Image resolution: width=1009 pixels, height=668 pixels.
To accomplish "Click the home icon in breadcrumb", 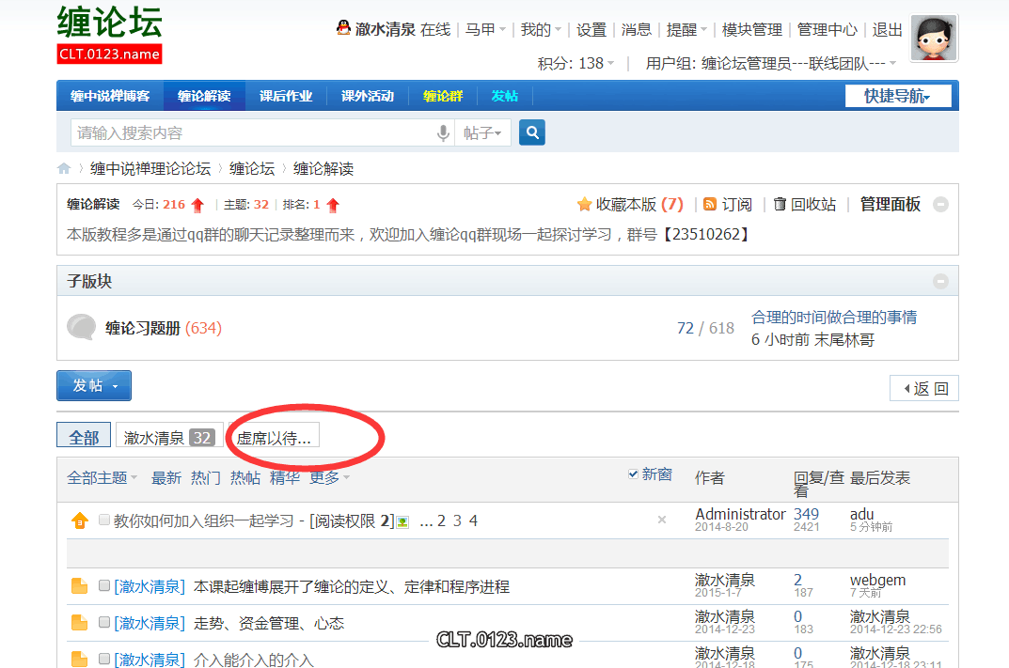I will (64, 169).
